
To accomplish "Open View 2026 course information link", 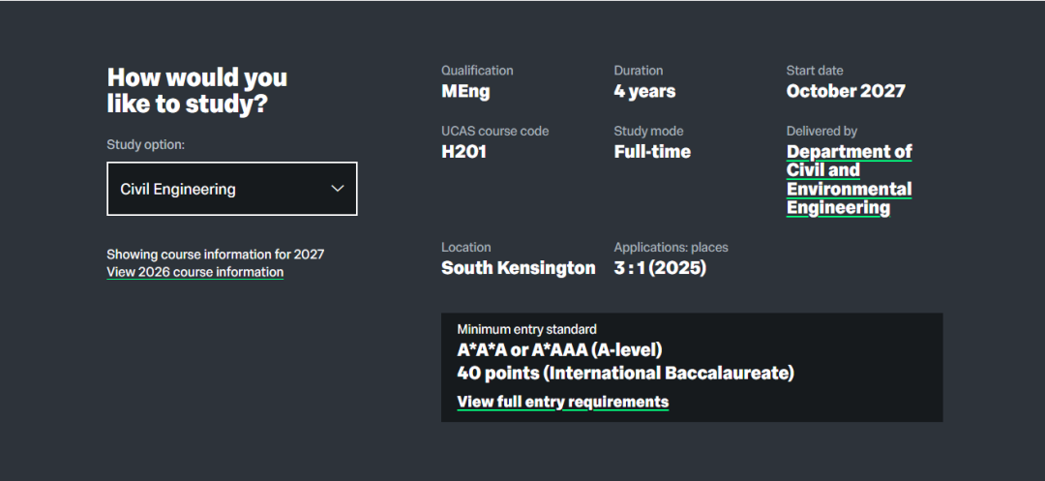I will (194, 273).
